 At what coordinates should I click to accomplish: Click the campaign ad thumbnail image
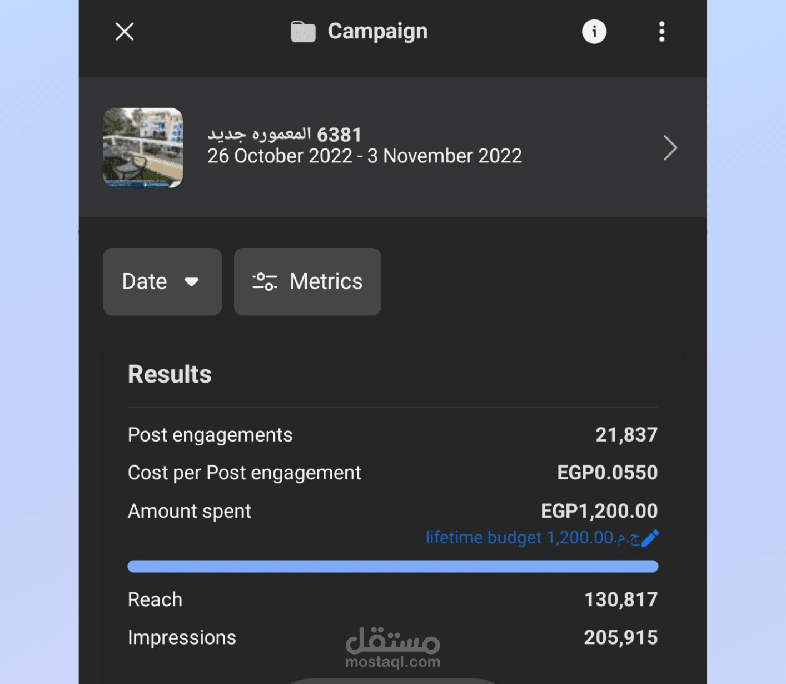[143, 147]
